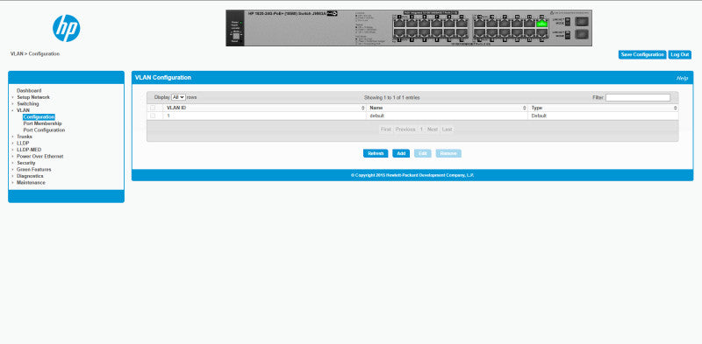This screenshot has width=702, height=344.
Task: Click port 24 on the switch faceplate
Action: (541, 32)
